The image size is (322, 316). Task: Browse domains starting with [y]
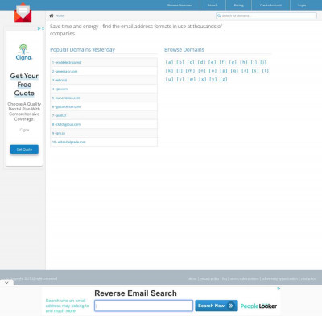click(x=213, y=79)
